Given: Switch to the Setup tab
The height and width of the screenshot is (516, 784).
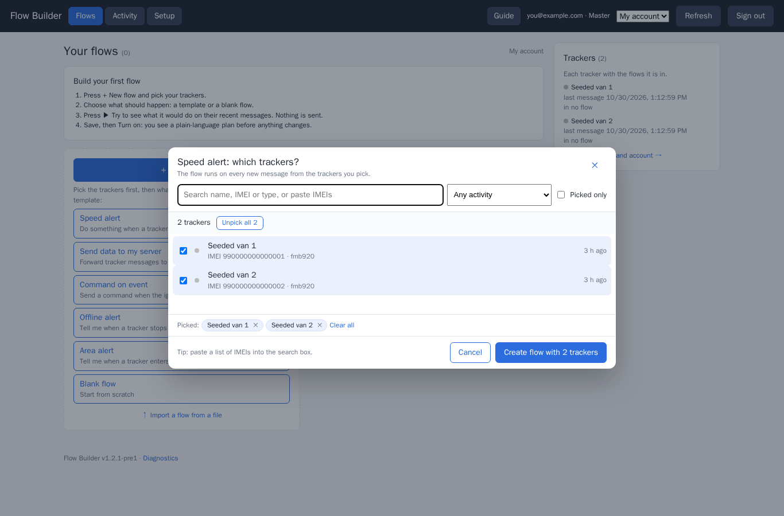Looking at the screenshot, I should (164, 16).
